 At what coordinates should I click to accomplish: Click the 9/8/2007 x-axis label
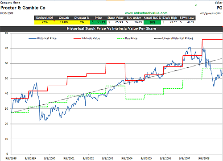185,158
